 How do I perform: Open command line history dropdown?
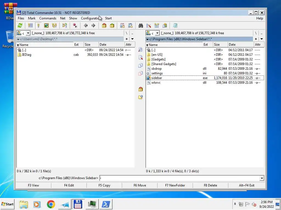click(x=262, y=178)
